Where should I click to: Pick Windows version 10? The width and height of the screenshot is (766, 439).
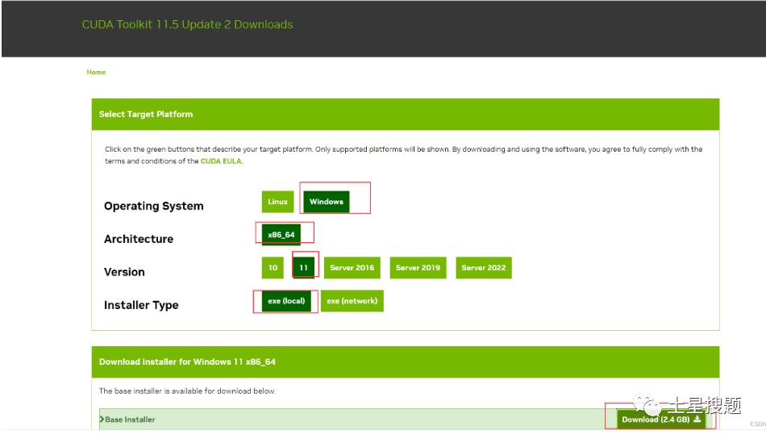tap(273, 267)
